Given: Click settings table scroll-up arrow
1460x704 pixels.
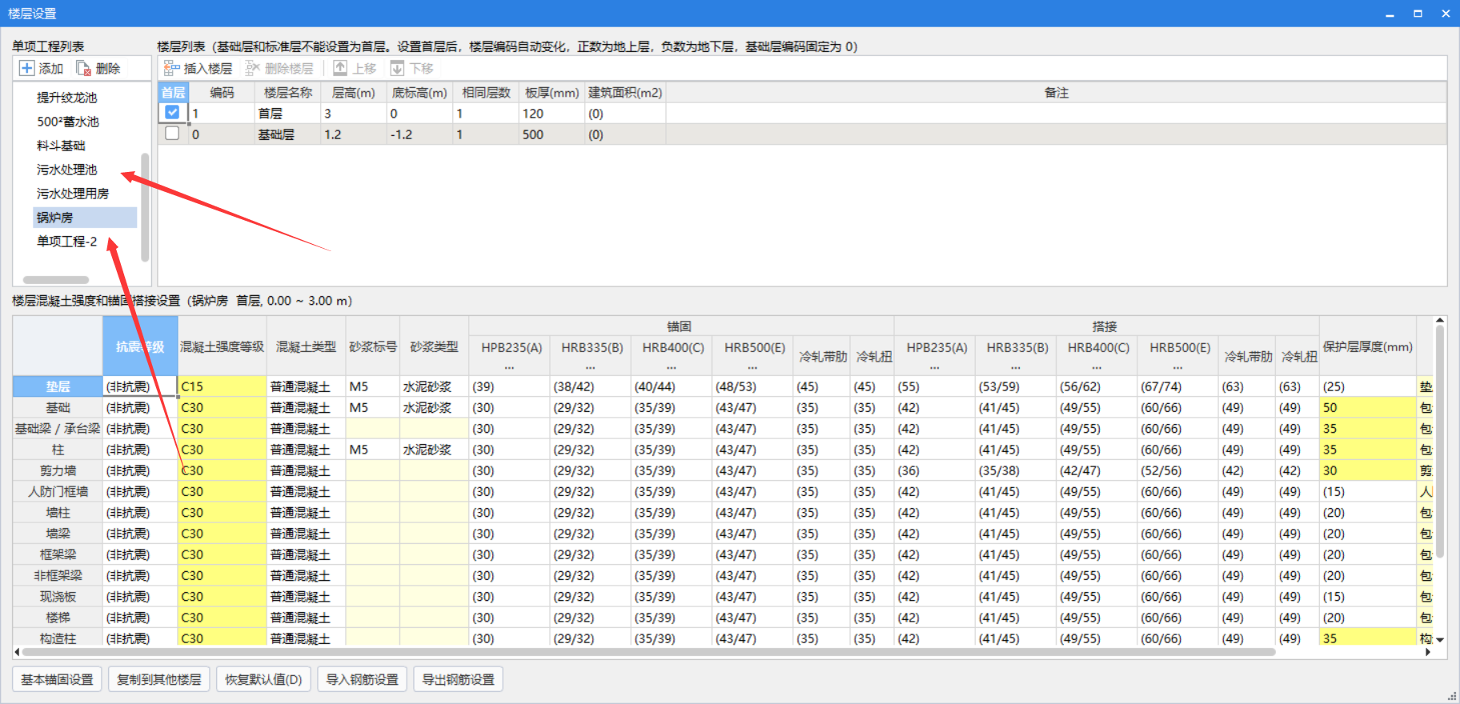Looking at the screenshot, I should coord(1440,322).
